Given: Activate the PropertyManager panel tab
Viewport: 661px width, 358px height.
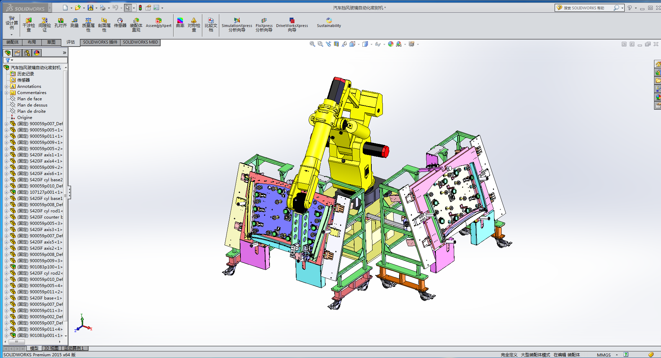Looking at the screenshot, I should pos(17,53).
